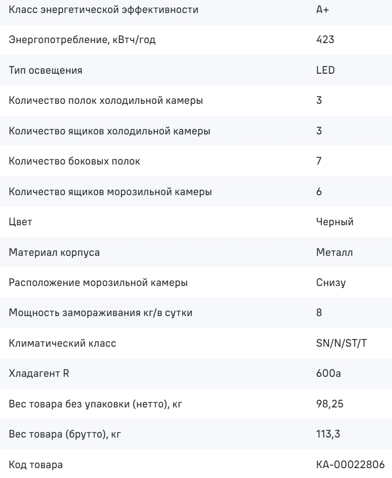Select the 423 energy consumption value

coord(325,39)
